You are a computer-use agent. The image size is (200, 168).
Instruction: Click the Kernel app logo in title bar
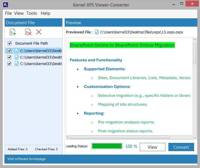tap(5, 5)
